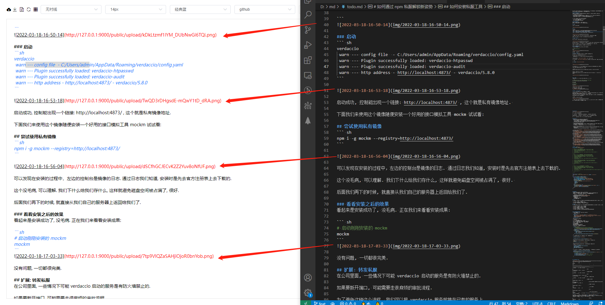Click the cloud sync icon in status bar
Image resolution: width=605 pixels, height=305 pixels.
333,303
